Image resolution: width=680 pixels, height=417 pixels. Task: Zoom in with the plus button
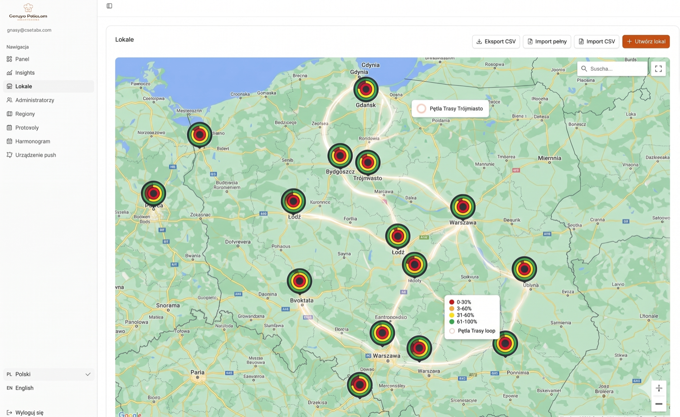(x=659, y=388)
